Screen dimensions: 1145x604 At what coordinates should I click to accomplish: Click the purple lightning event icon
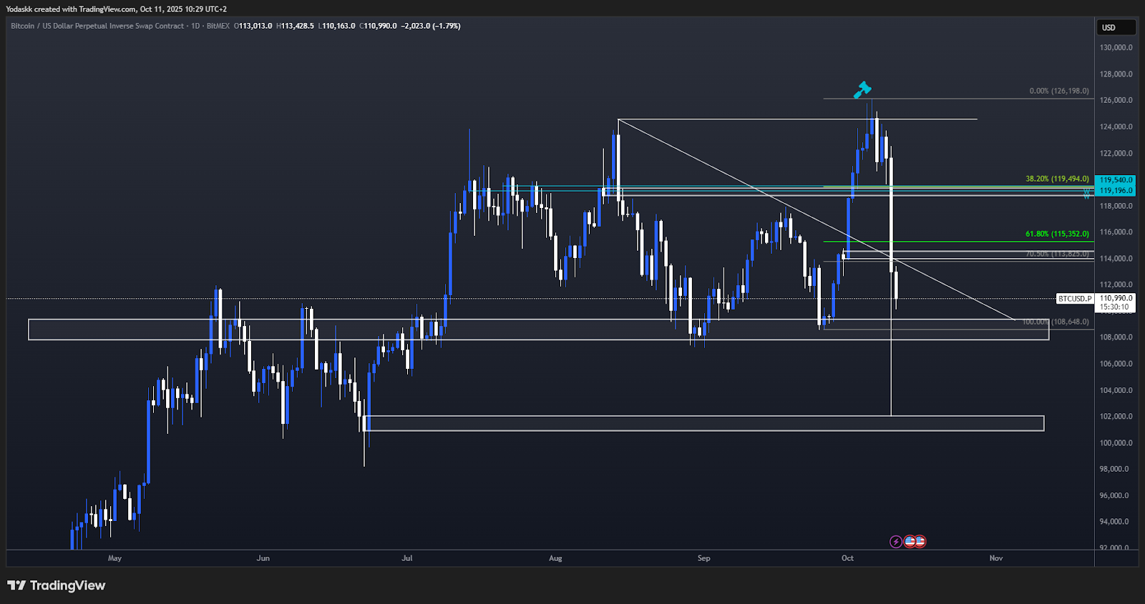(896, 542)
